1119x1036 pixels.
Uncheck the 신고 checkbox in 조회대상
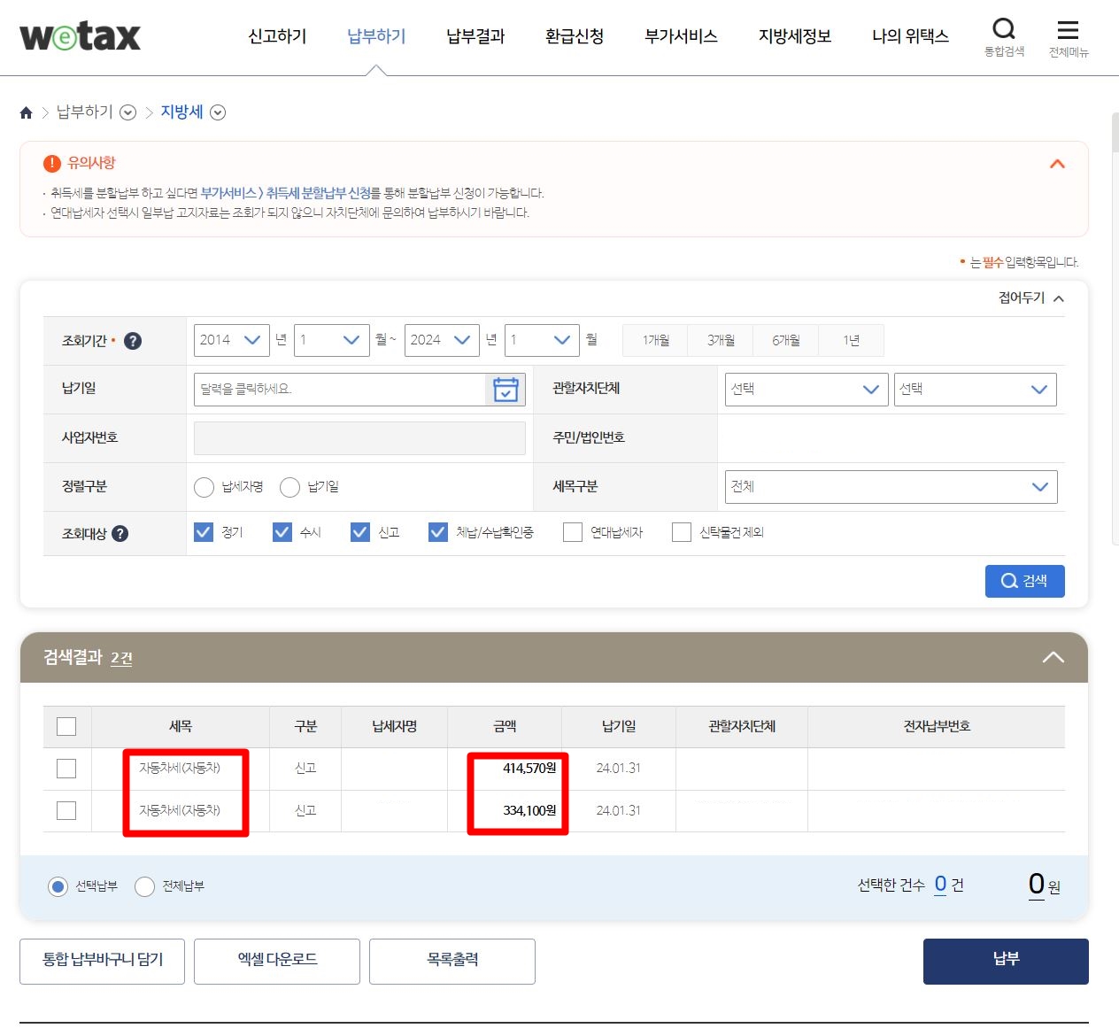click(x=360, y=532)
